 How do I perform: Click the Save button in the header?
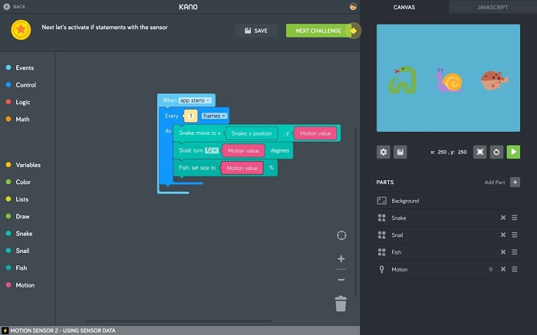256,31
